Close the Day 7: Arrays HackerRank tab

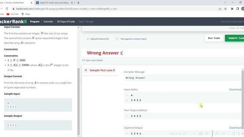tap(31, 3)
